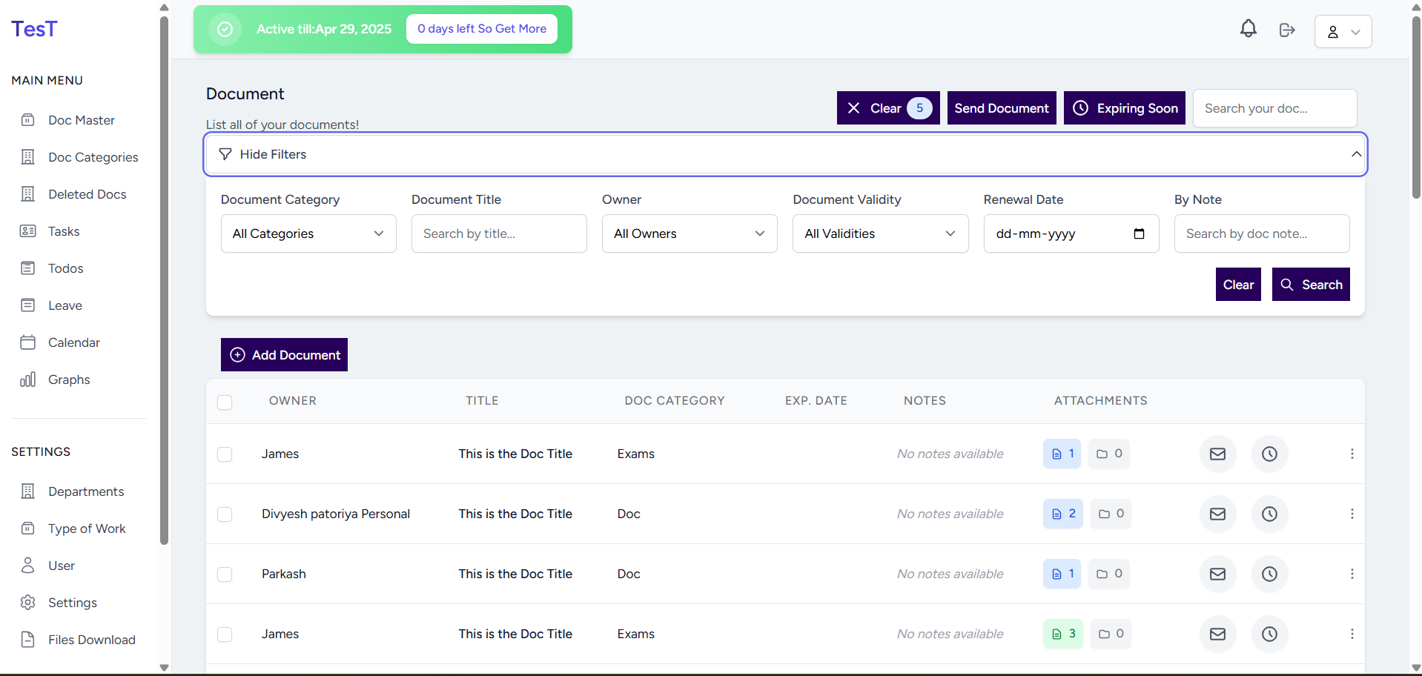
Task: Click the Search button in filters
Action: click(x=1311, y=285)
